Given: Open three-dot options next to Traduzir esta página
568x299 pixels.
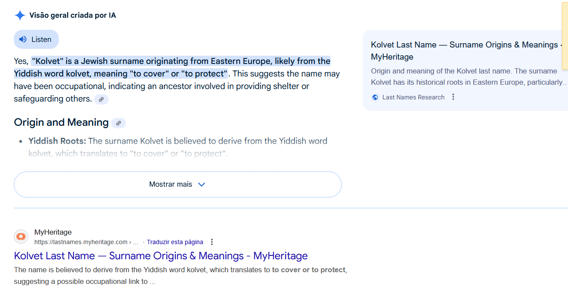Looking at the screenshot, I should pyautogui.click(x=212, y=242).
